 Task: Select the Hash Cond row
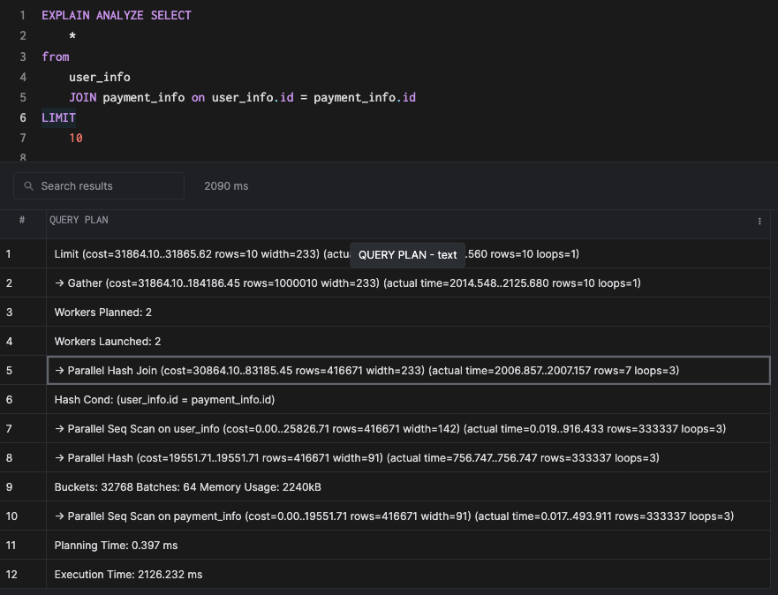tap(164, 400)
